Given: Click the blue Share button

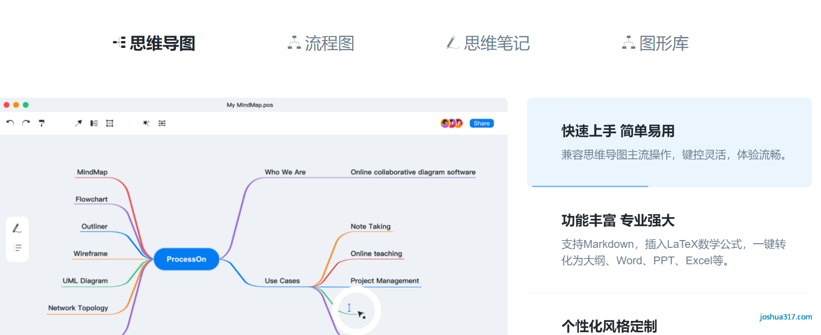Looking at the screenshot, I should coord(482,123).
